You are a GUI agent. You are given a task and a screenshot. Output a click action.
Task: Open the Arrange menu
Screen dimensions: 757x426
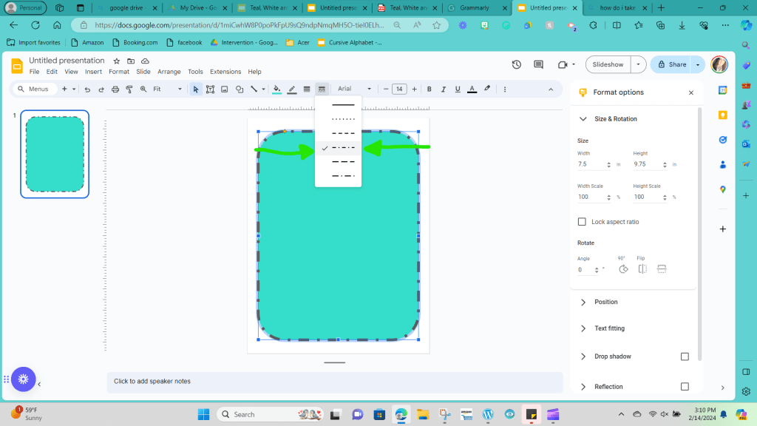[x=169, y=72]
